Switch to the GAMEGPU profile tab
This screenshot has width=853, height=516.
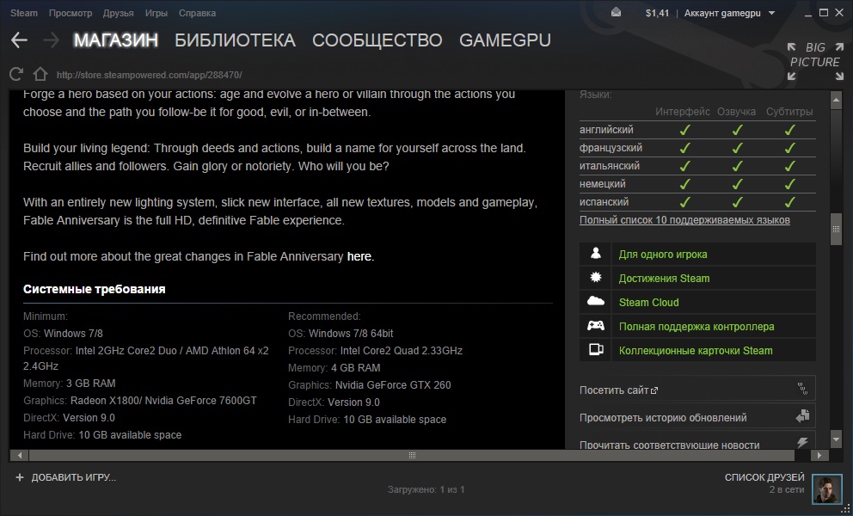505,40
